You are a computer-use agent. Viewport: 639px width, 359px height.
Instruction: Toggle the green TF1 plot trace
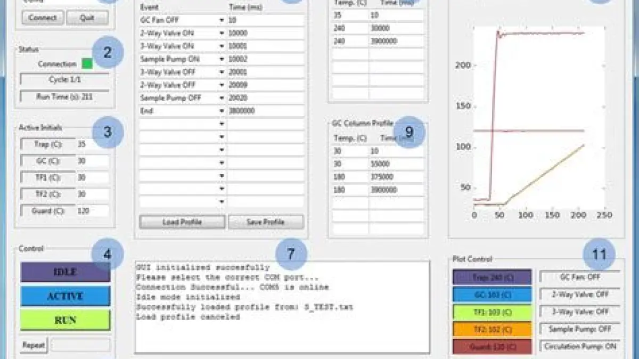pyautogui.click(x=491, y=312)
